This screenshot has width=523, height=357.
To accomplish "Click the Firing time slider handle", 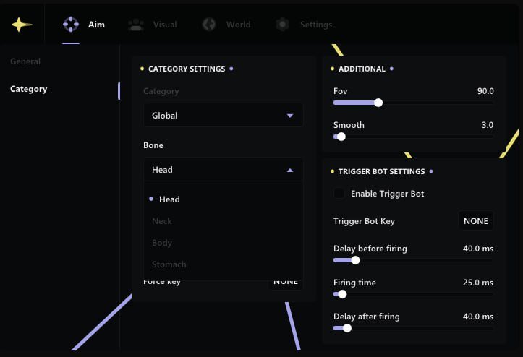I will (x=343, y=294).
